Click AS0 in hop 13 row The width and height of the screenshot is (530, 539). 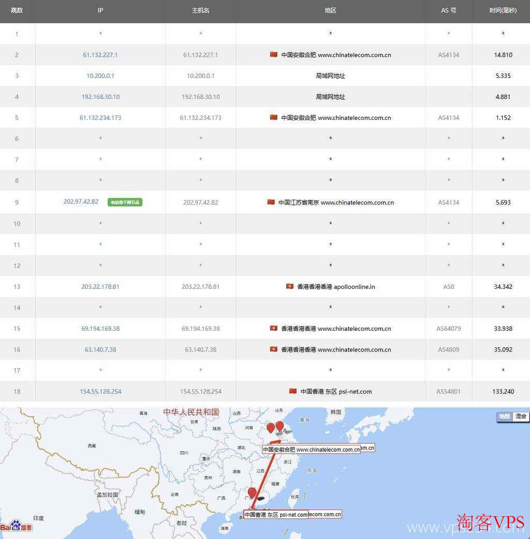(x=448, y=286)
